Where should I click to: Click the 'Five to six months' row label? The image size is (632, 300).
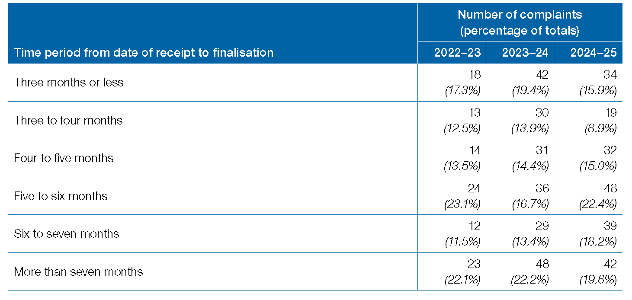tap(61, 196)
